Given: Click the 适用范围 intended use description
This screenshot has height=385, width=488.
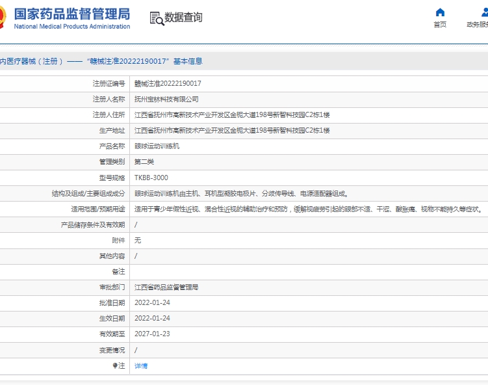Looking at the screenshot, I should coord(309,209).
